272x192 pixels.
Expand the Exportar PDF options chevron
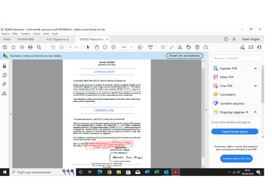255,68
